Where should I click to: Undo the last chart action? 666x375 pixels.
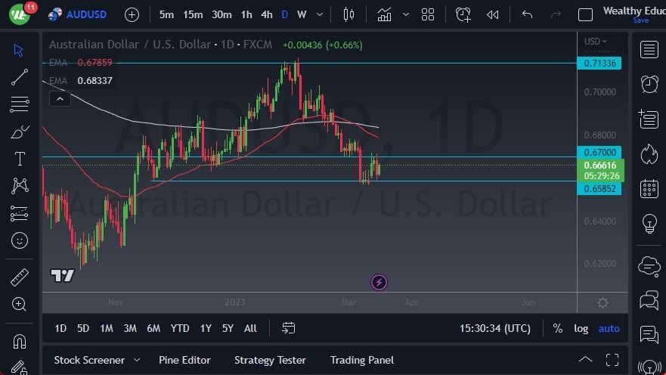(x=527, y=15)
